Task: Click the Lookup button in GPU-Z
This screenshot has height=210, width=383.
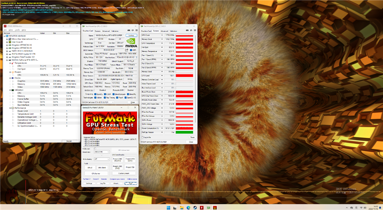Action: coord(131,35)
